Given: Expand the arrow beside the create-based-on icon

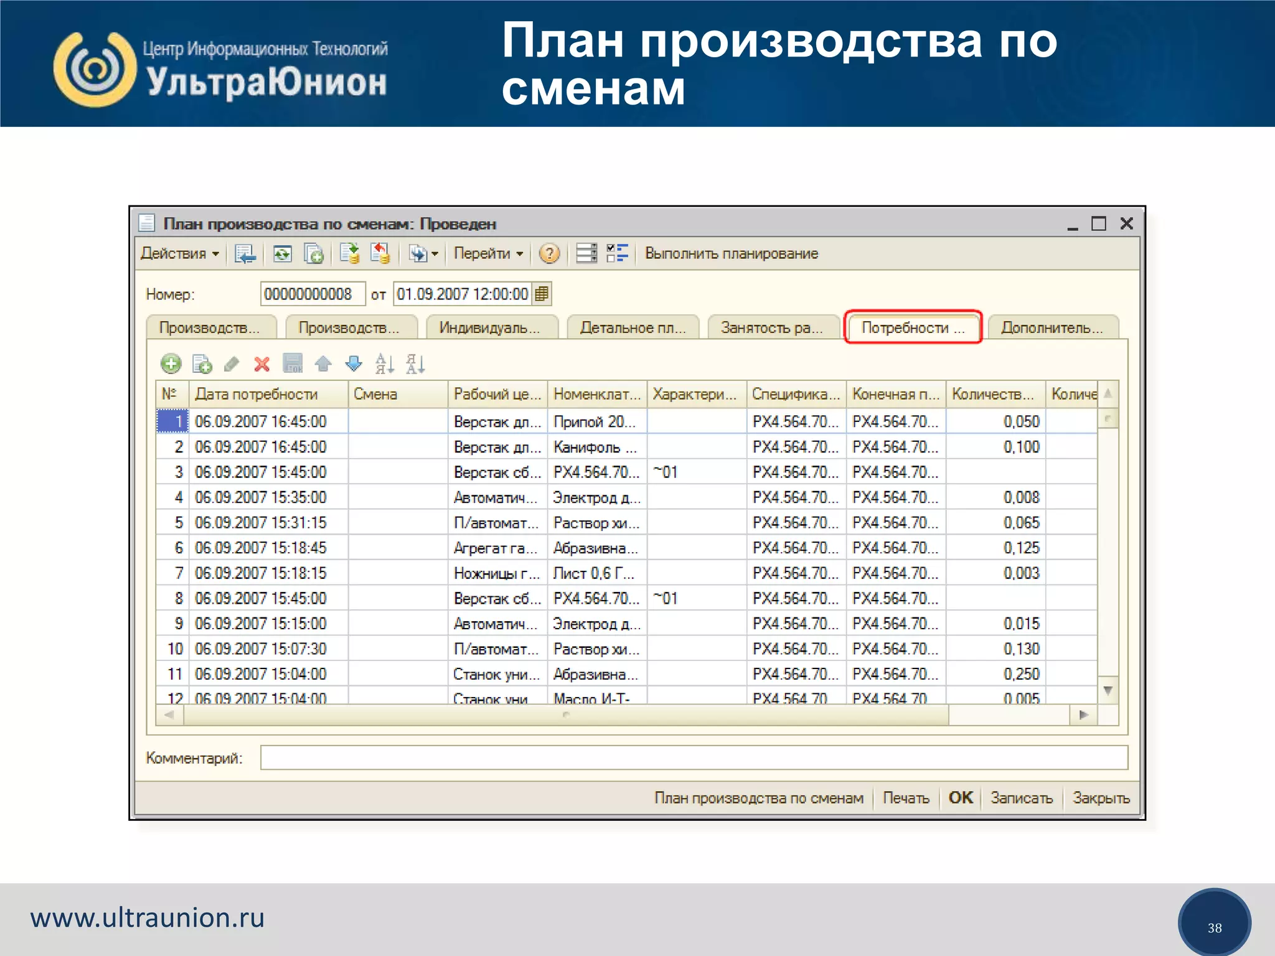Looking at the screenshot, I should [x=435, y=254].
